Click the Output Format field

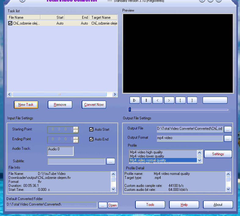190,138
